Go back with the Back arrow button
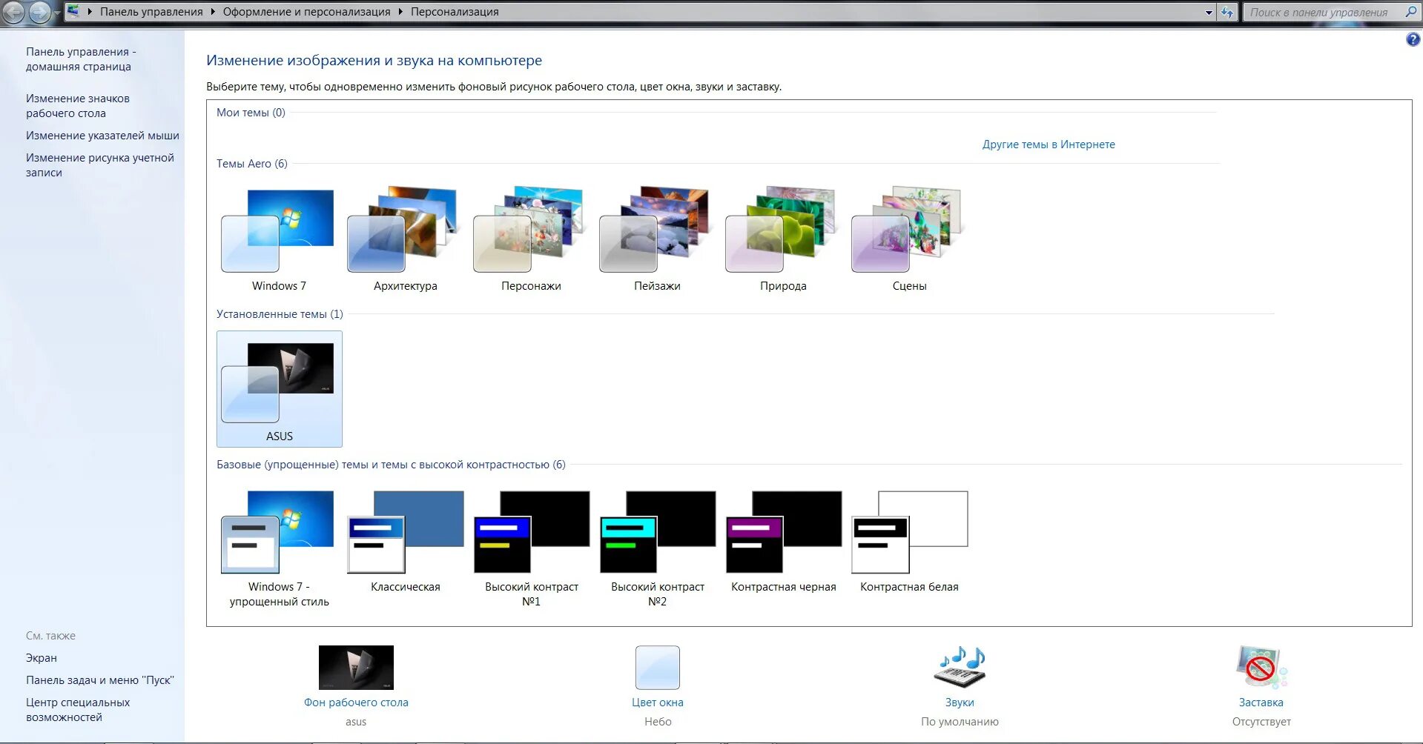The image size is (1423, 744). click(x=13, y=12)
